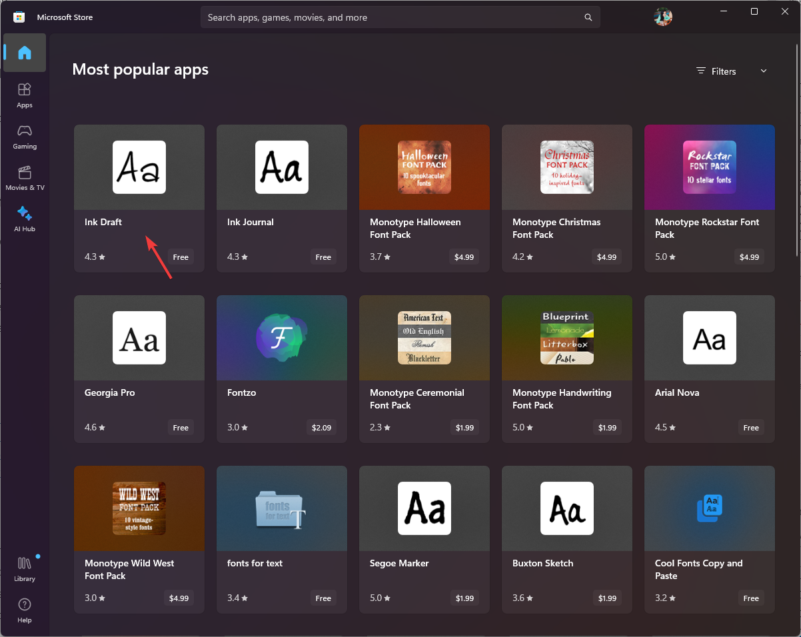The height and width of the screenshot is (637, 801).
Task: Open the Ink Journal app tile
Action: point(281,198)
